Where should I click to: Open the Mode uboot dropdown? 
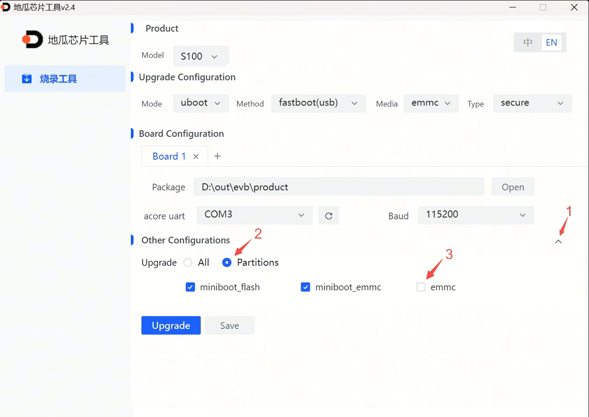pos(201,103)
